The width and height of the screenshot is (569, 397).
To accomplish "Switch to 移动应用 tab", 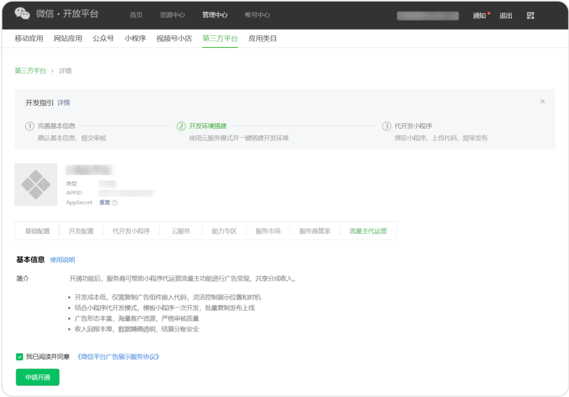I will coord(29,38).
